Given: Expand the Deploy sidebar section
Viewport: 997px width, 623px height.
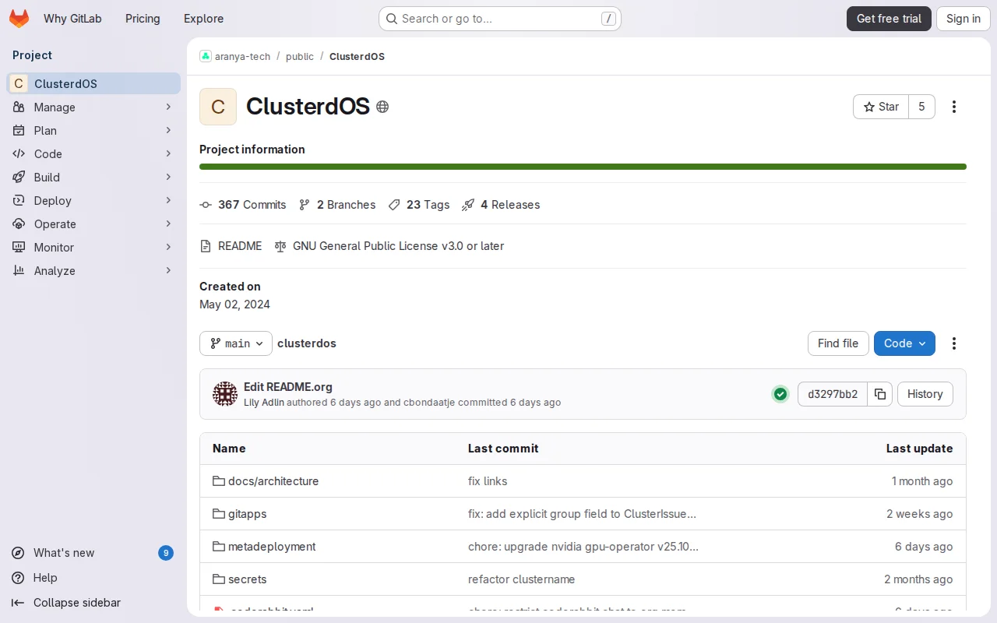Looking at the screenshot, I should (93, 200).
